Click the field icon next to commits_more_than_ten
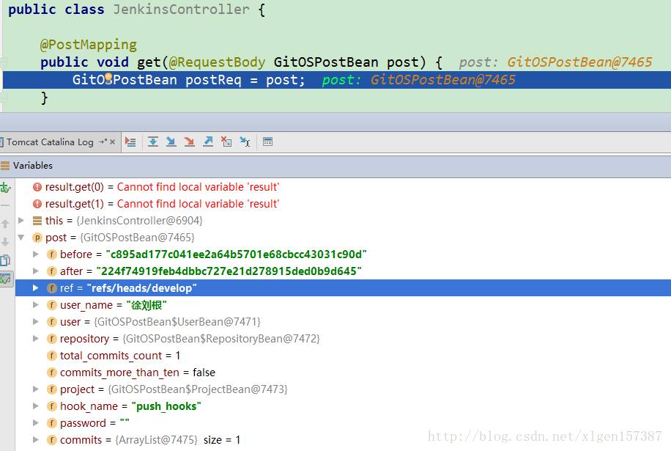The height and width of the screenshot is (451, 671). tap(52, 373)
